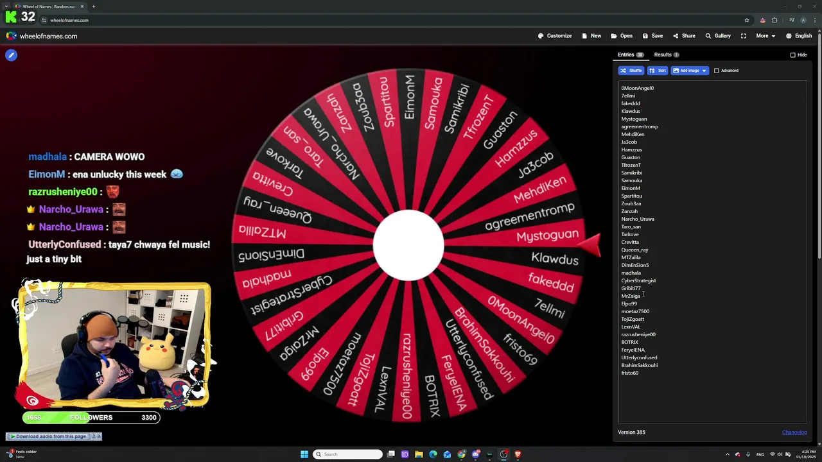Create a New wheel
This screenshot has width=822, height=462.
[x=591, y=36]
